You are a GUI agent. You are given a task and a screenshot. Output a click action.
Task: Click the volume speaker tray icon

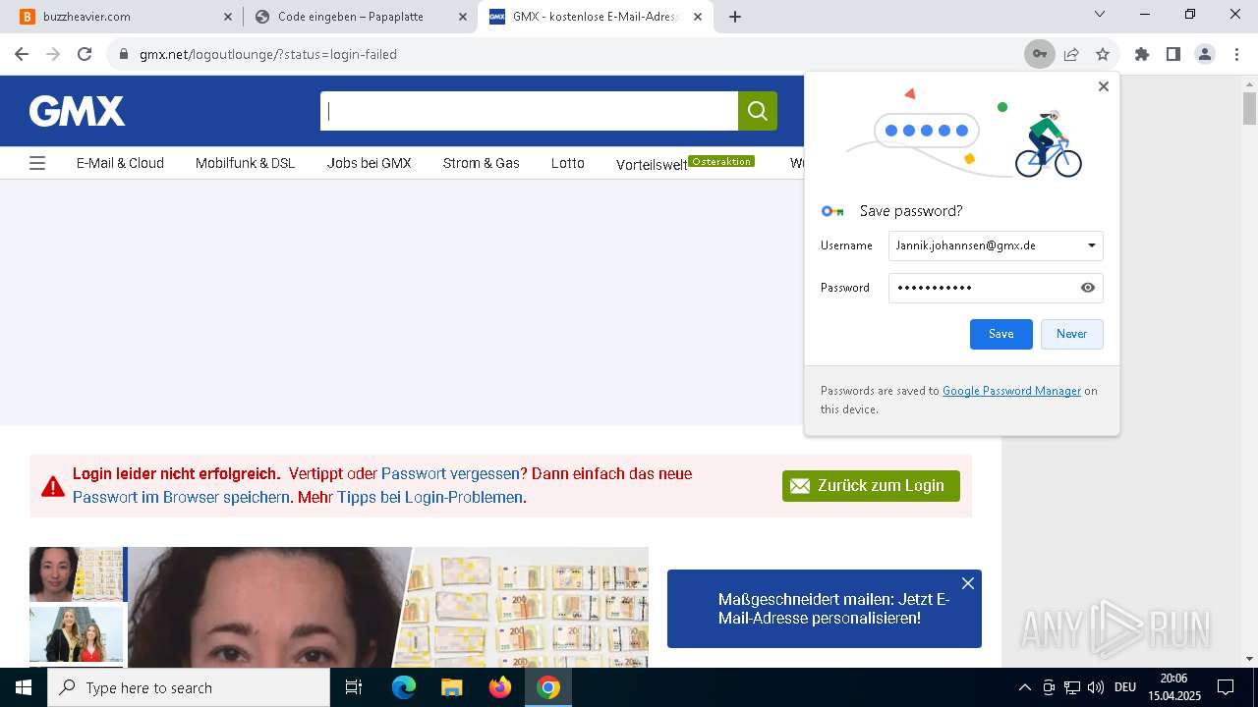click(1096, 687)
